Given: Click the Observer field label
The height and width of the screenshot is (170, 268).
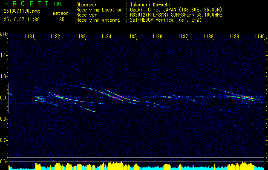Looking at the screenshot, I should [x=86, y=5].
